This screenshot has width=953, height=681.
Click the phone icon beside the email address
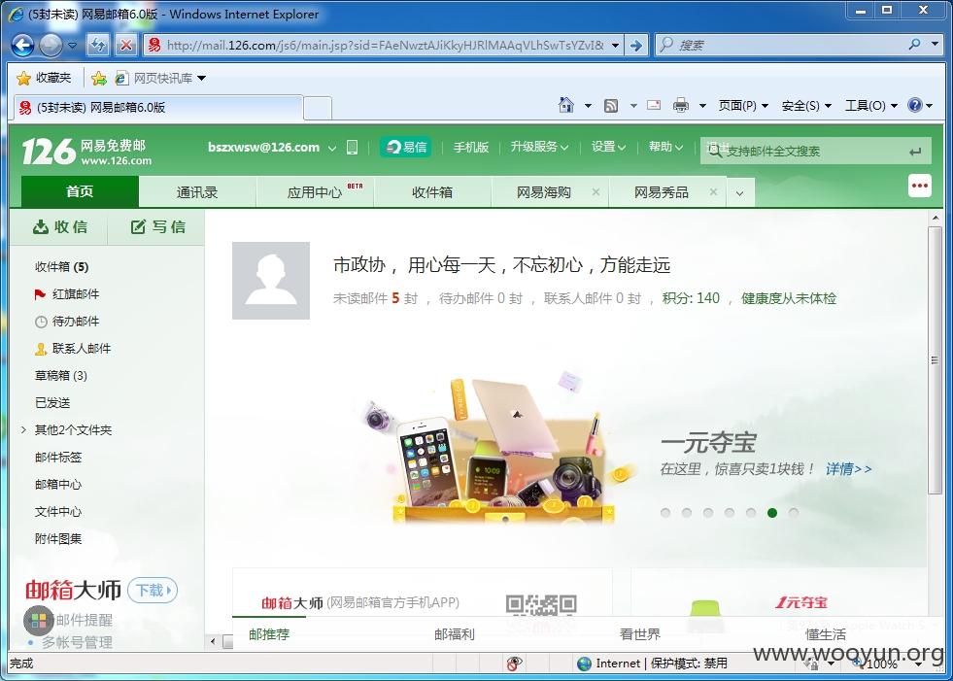352,147
